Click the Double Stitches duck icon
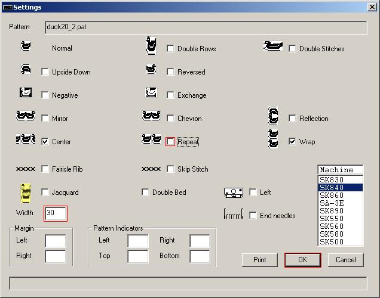The height and width of the screenshot is (298, 380). coord(273,46)
